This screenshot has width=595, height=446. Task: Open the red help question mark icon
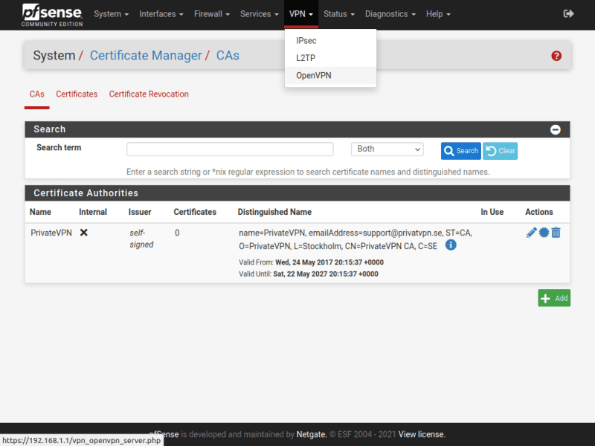tap(556, 56)
